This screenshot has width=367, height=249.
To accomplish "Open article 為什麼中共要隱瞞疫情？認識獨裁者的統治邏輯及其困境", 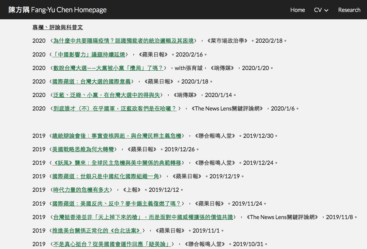I will coord(124,41).
